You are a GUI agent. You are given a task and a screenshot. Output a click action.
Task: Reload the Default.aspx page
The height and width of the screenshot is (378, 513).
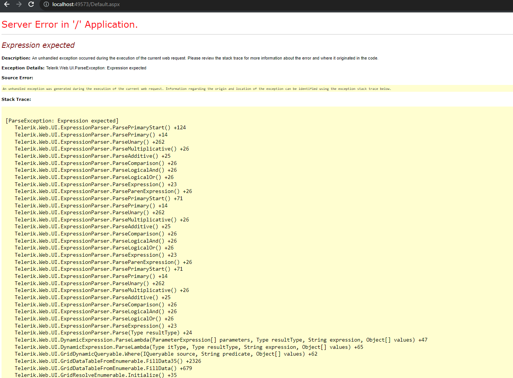pyautogui.click(x=31, y=5)
